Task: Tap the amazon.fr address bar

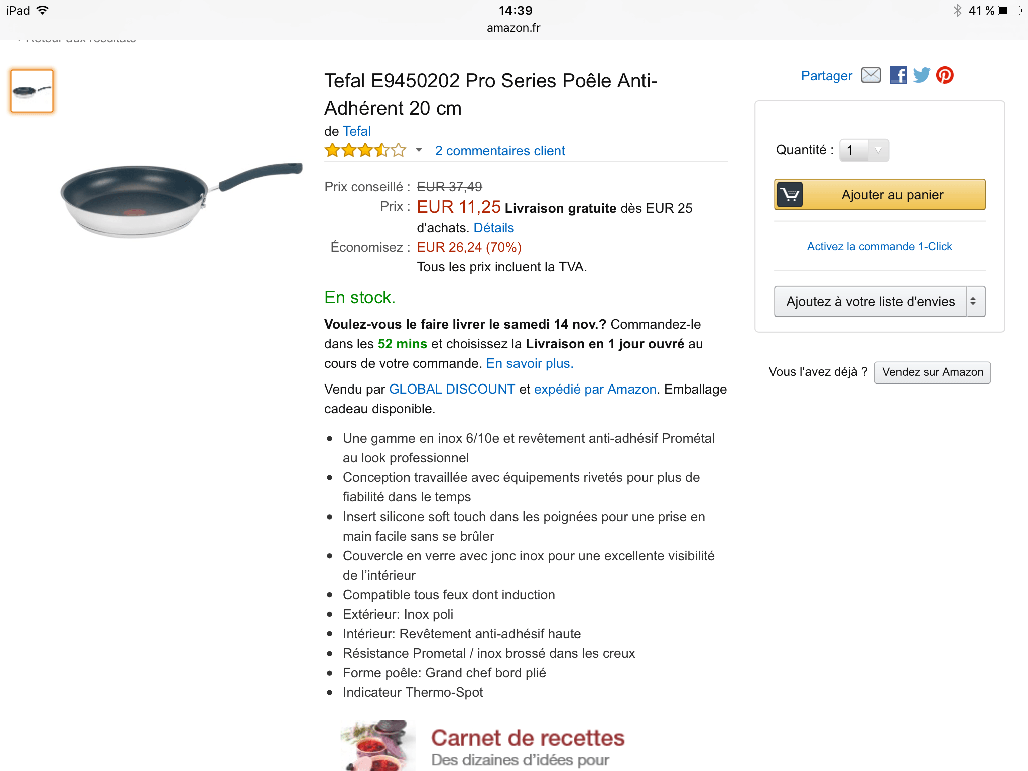Action: coord(513,28)
